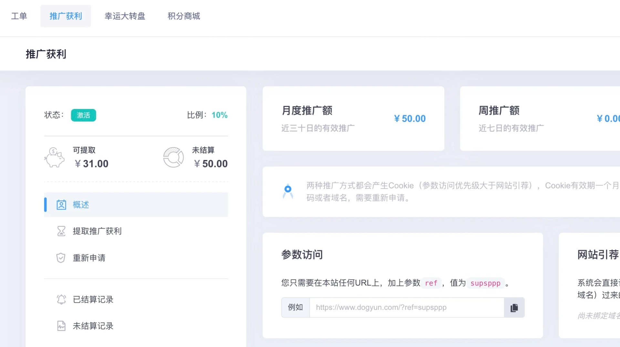Click the supsppp code tag
This screenshot has height=347, width=620.
tap(485, 283)
